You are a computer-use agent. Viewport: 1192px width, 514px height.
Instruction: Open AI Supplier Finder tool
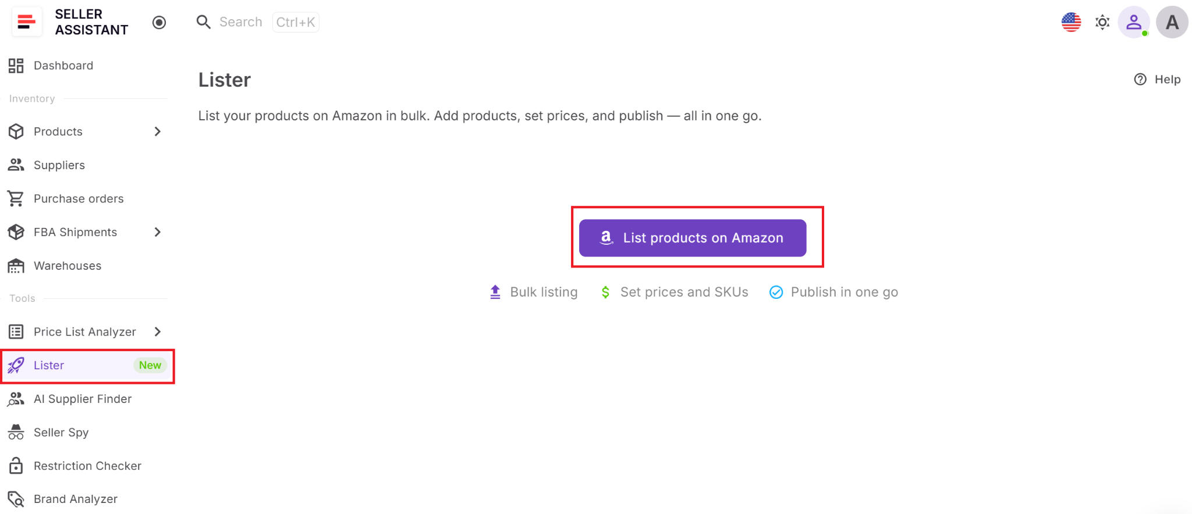tap(82, 399)
